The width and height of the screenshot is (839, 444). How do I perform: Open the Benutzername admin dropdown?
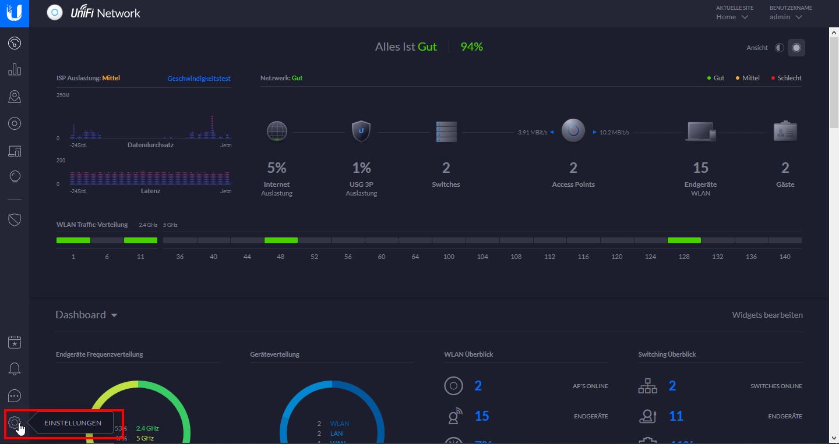(785, 17)
